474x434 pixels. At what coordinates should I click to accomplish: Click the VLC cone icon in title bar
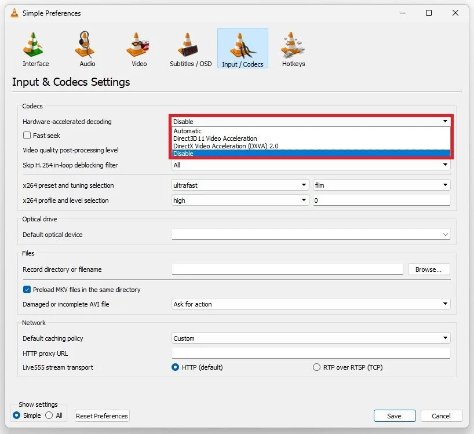click(14, 13)
